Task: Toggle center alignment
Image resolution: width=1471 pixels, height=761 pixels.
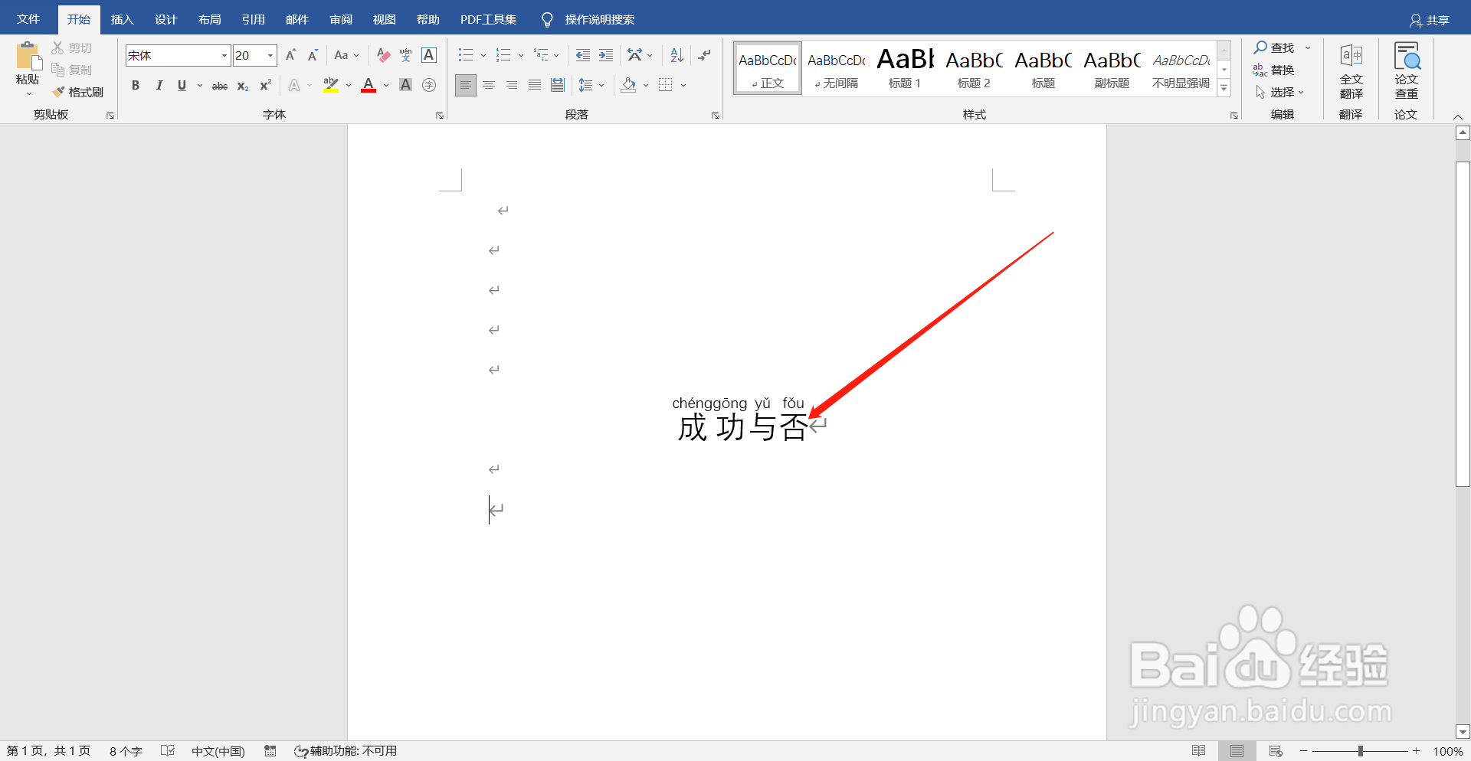Action: pyautogui.click(x=489, y=85)
